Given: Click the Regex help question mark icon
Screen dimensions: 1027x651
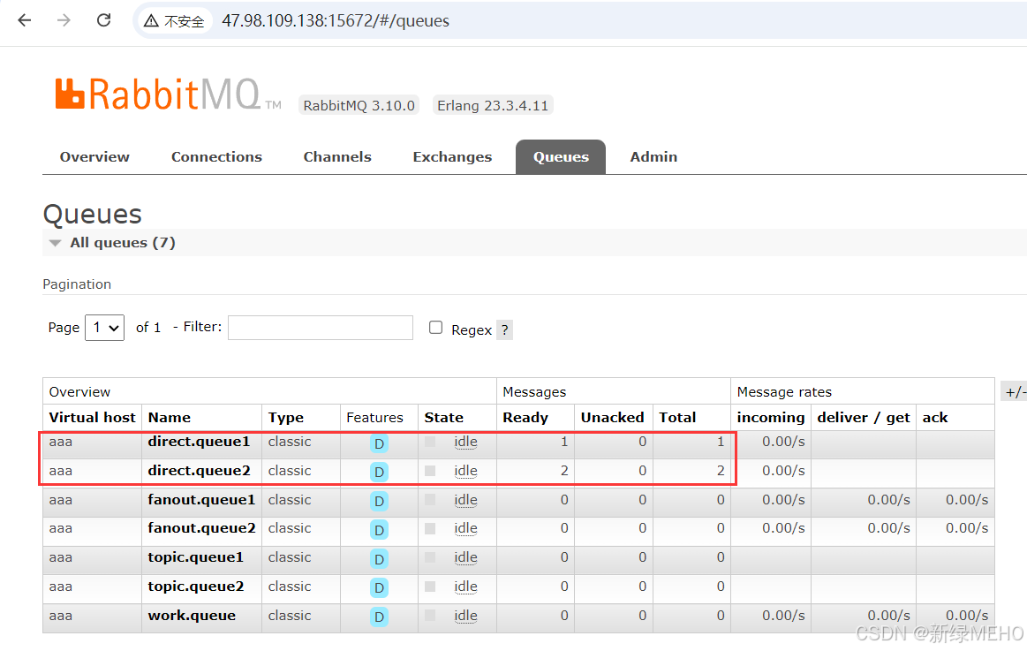Looking at the screenshot, I should coord(503,329).
